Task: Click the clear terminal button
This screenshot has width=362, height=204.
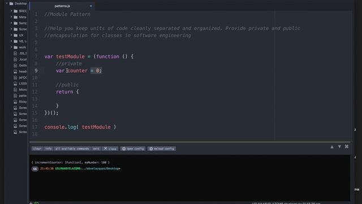Action: tap(37, 148)
